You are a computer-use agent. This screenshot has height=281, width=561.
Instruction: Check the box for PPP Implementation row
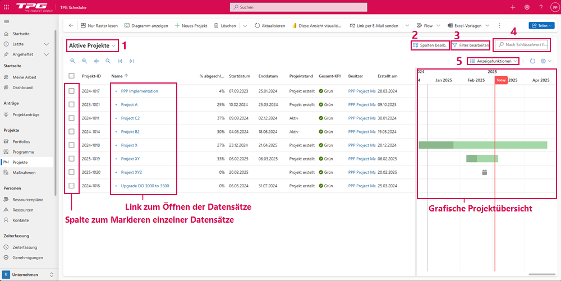coord(71,91)
